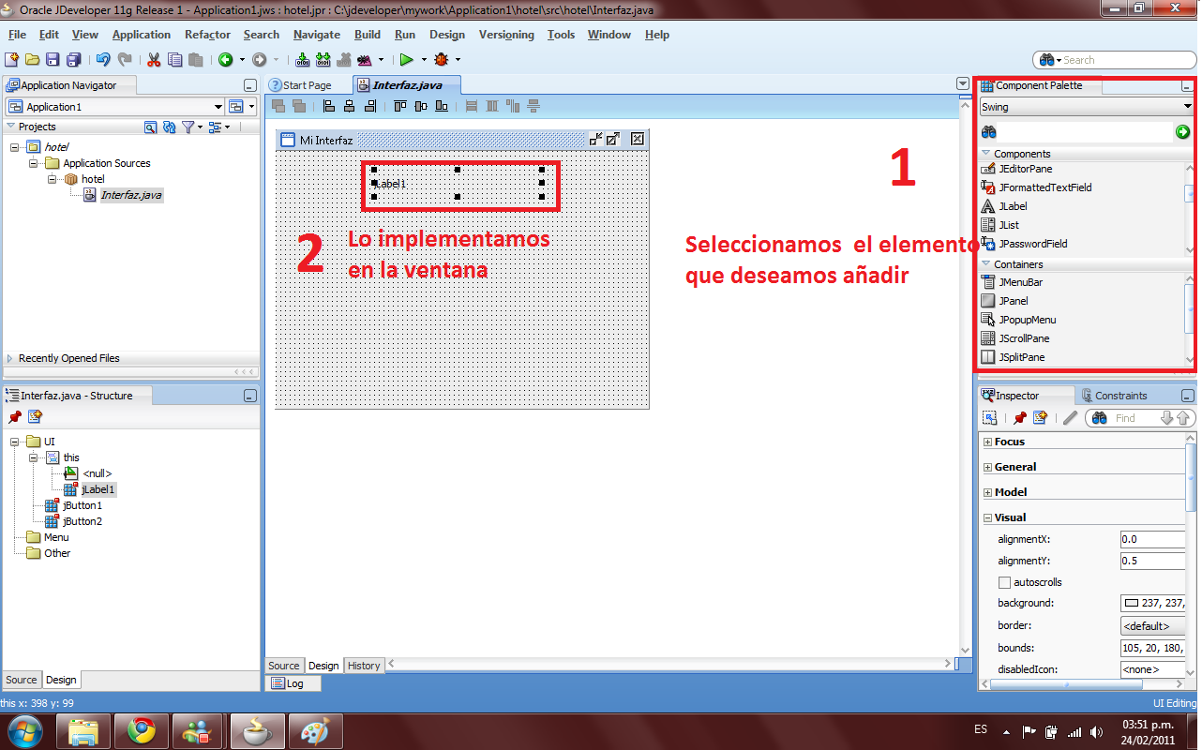The height and width of the screenshot is (750, 1202).
Task: Expand the Focus section in Inspector
Action: pyautogui.click(x=987, y=441)
